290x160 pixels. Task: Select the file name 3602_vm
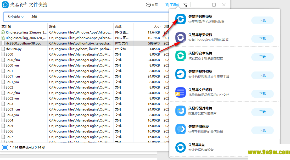click(x=12, y=98)
